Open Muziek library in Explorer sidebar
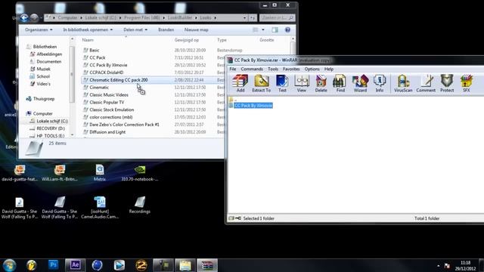Viewport: 484px width, 272px height. coord(43,69)
